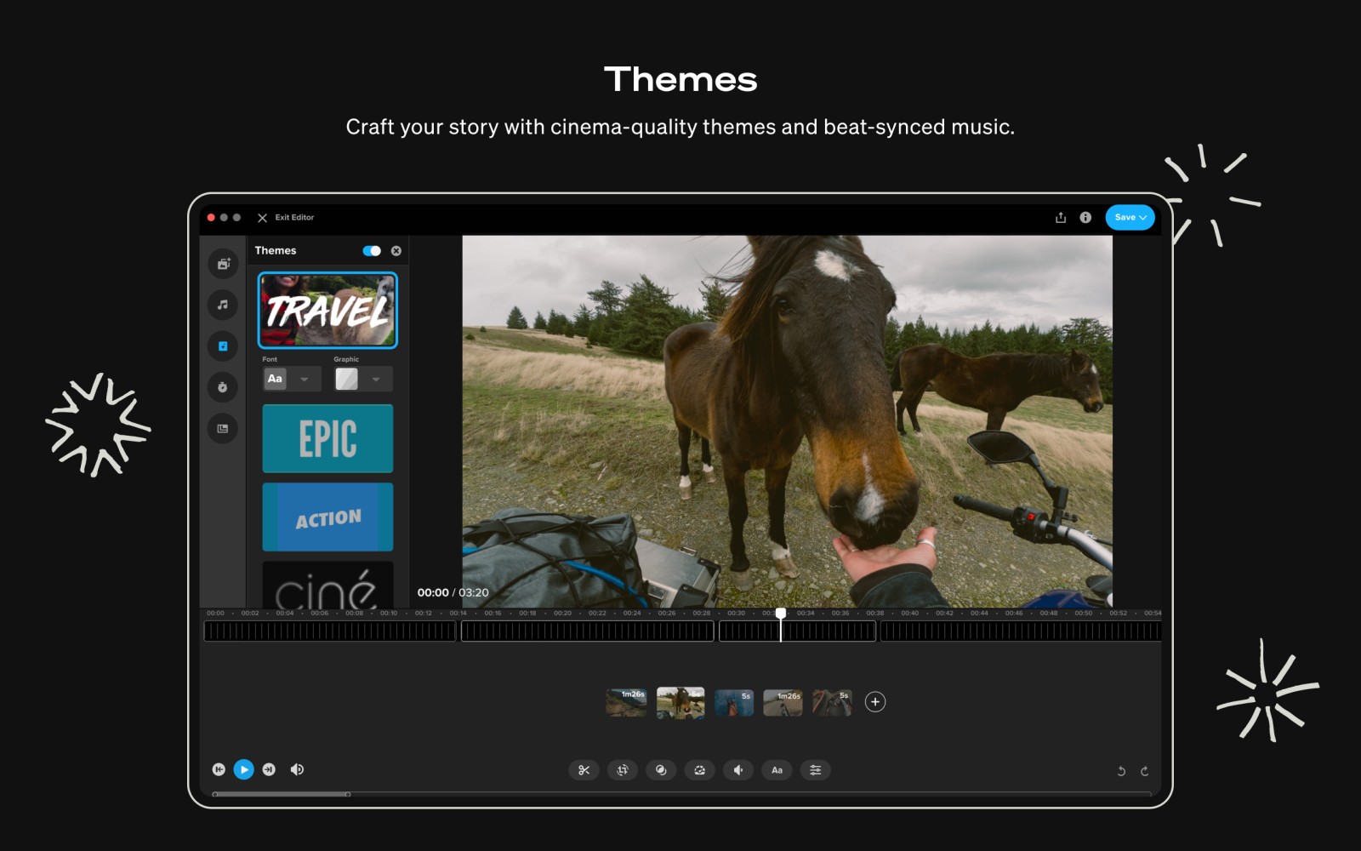Click the stopwatch speed icon in the sidebar
1361x851 pixels.
point(223,387)
